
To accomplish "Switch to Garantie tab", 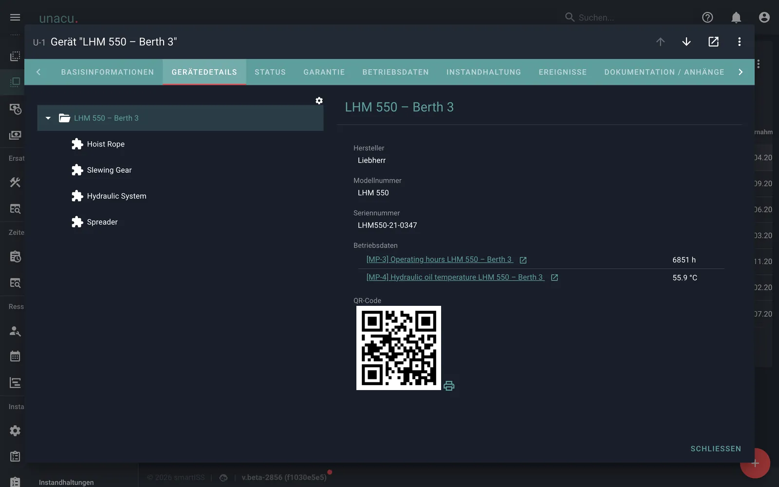I will point(324,72).
